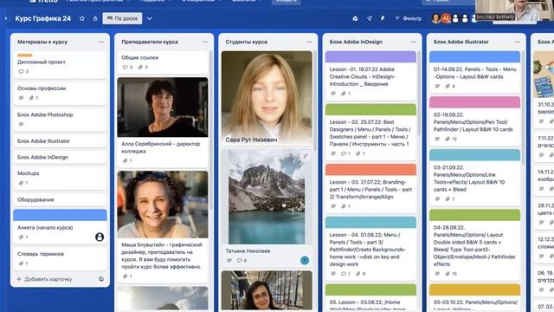Switch to the По доске board view
554x312 pixels.
(122, 18)
